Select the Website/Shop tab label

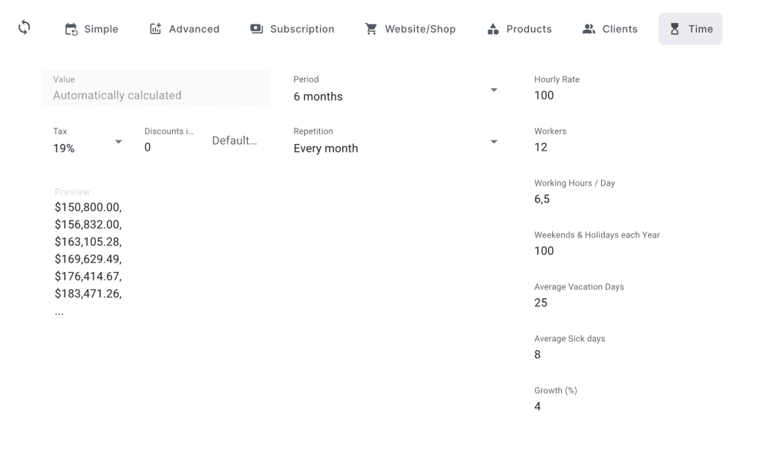click(420, 29)
